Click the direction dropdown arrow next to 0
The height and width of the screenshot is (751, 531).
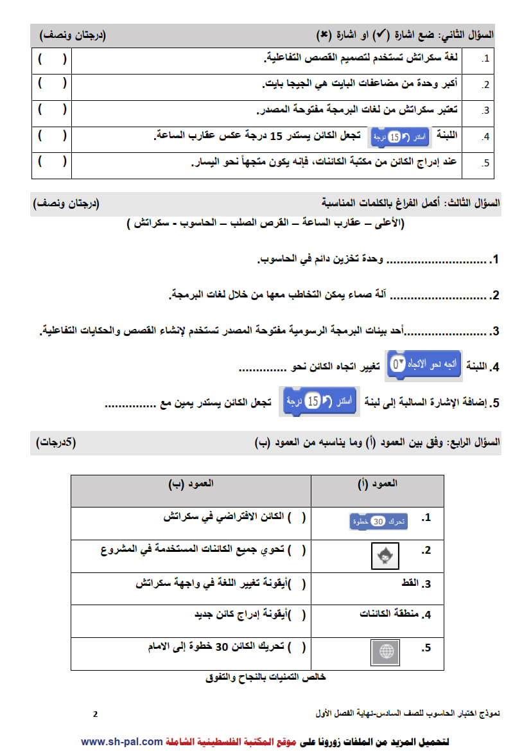(402, 362)
